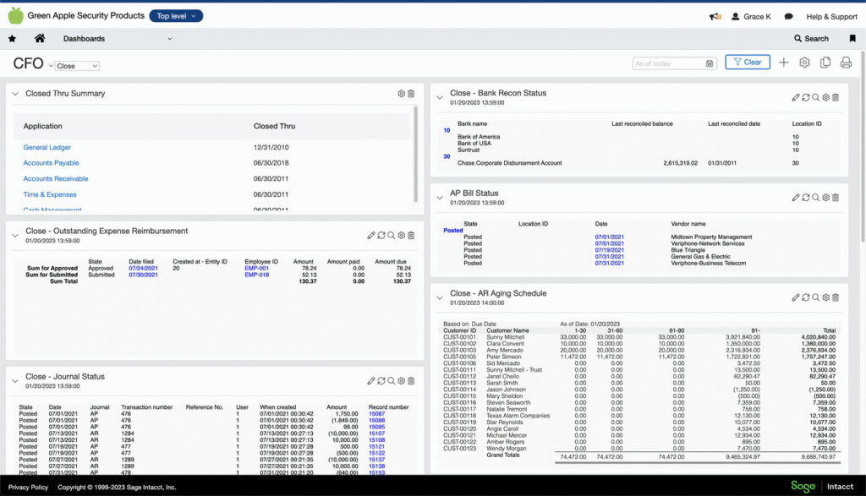Delete the Bank Recon Status component
The width and height of the screenshot is (866, 496).
pyautogui.click(x=836, y=98)
